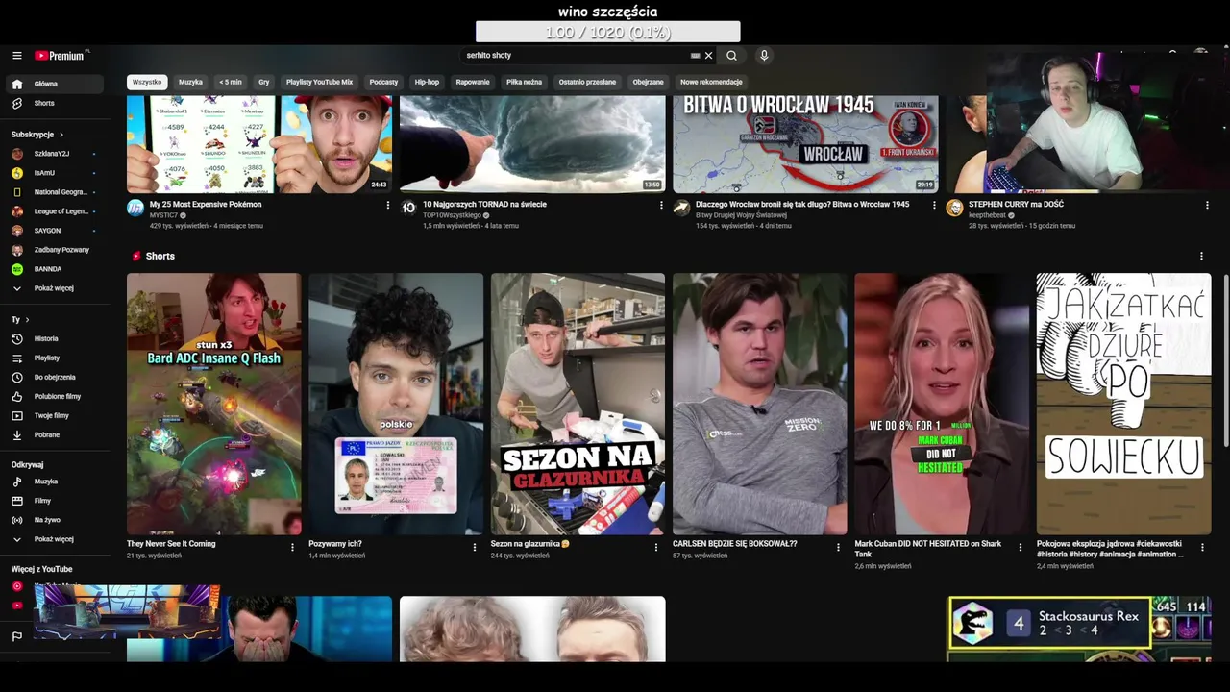Open the IsAmU subscription channel

[x=55, y=173]
